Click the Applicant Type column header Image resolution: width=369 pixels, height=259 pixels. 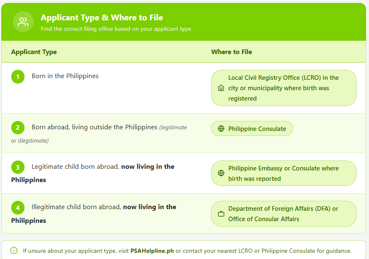coord(34,52)
